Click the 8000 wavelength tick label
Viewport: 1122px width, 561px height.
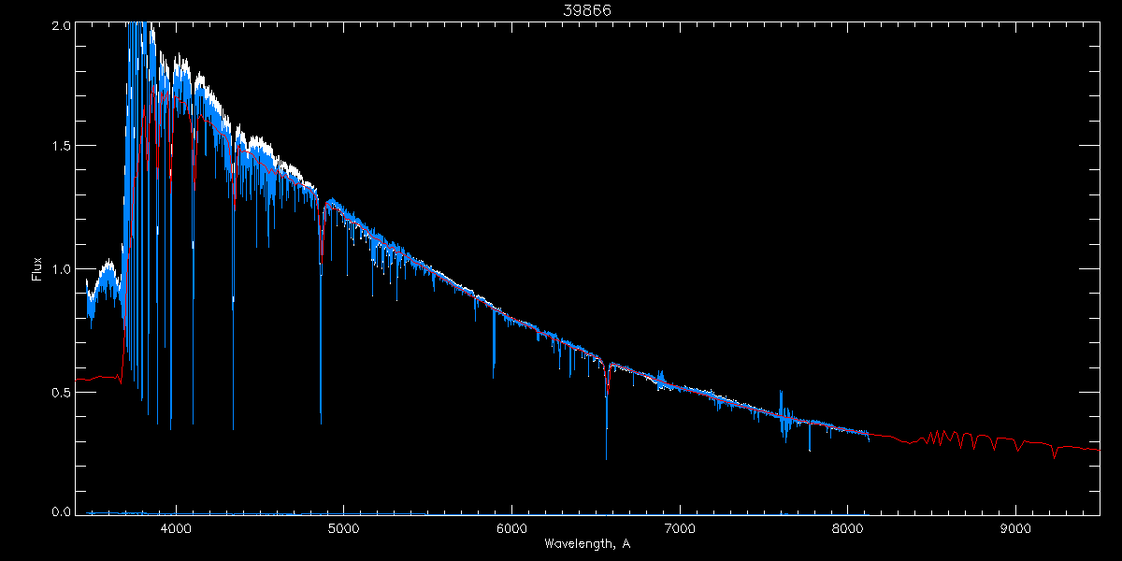click(x=848, y=528)
